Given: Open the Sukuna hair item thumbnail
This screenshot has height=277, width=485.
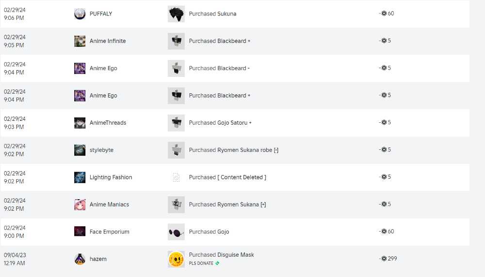Looking at the screenshot, I should pos(176,14).
